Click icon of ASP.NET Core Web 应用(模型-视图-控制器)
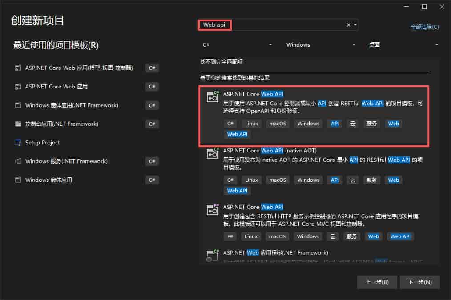The image size is (451, 300). point(18,68)
